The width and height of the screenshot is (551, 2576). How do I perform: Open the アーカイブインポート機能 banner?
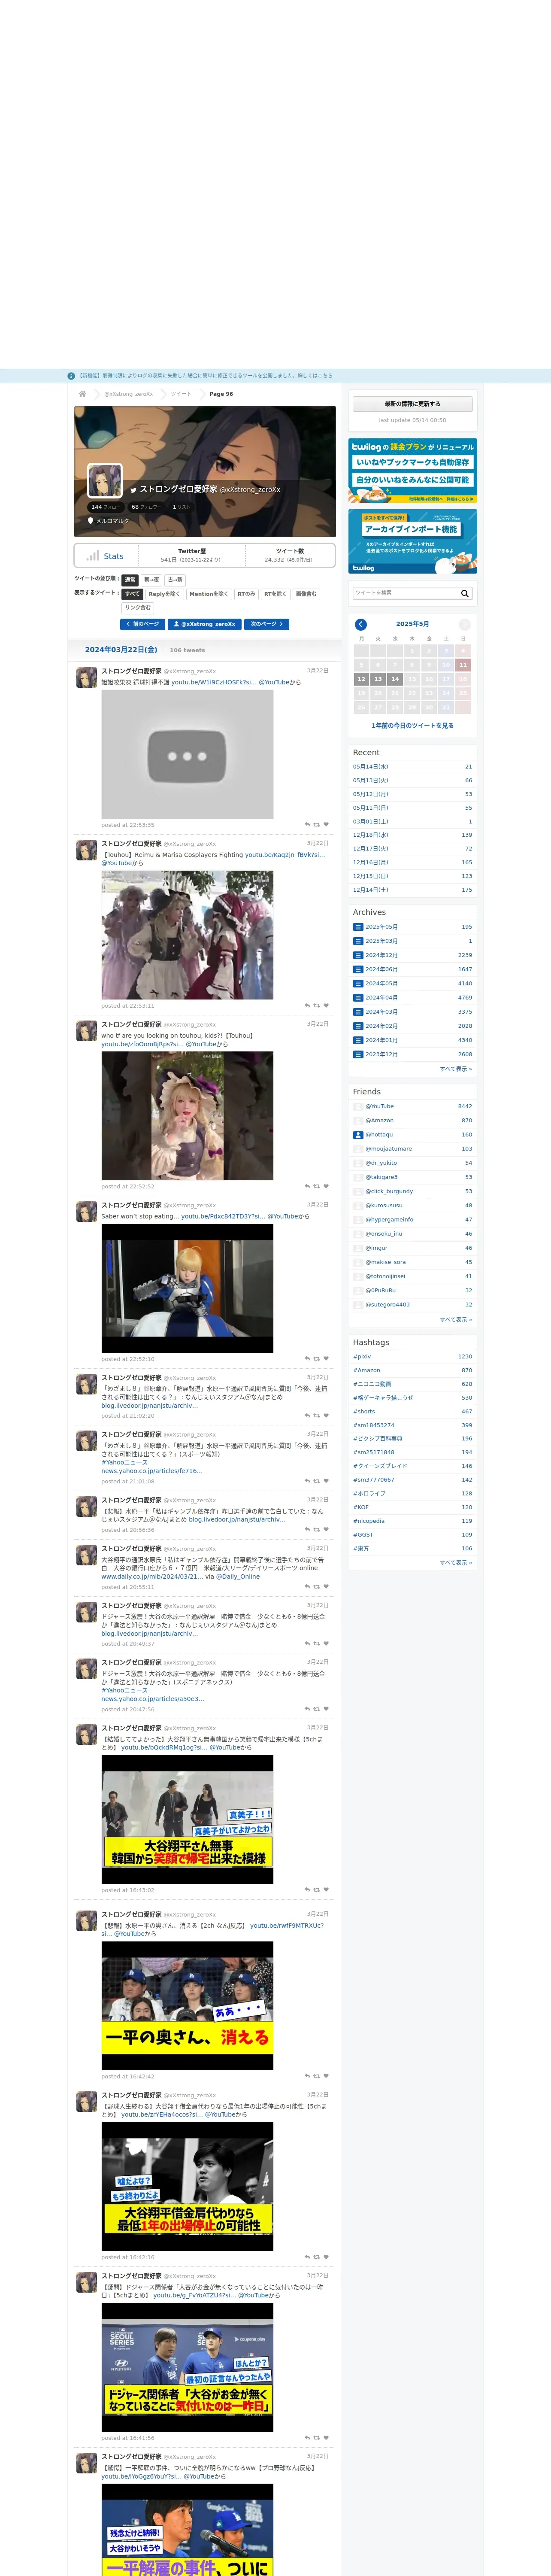click(413, 542)
